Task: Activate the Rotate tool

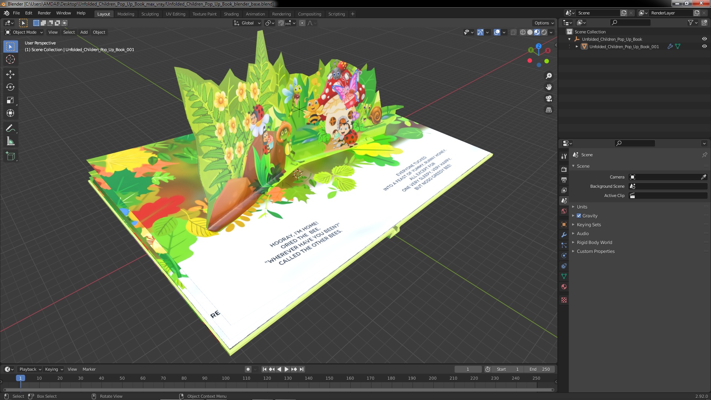Action: click(10, 87)
